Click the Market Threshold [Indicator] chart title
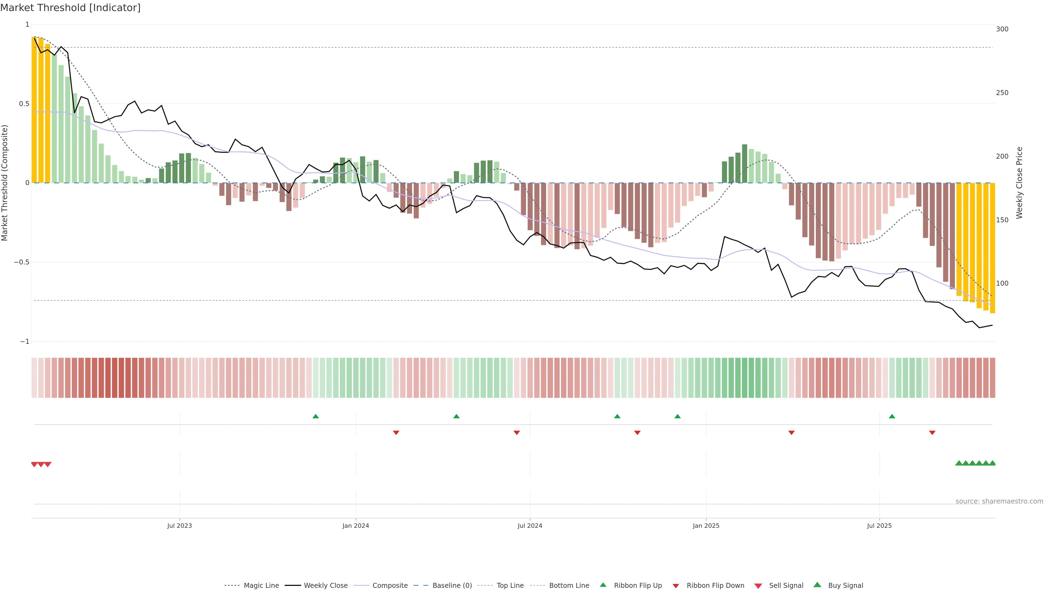The height and width of the screenshot is (595, 1057). [x=70, y=8]
